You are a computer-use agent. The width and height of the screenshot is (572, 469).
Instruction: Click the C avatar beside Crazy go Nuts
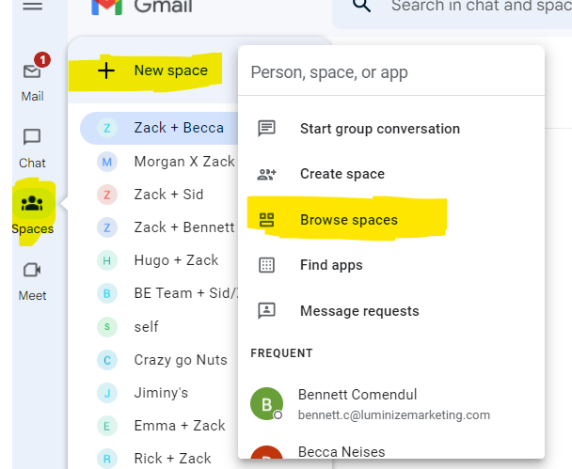(107, 360)
